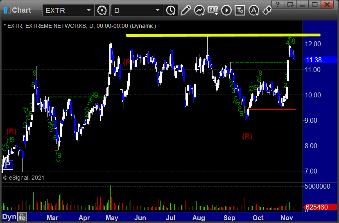339x223 pixels.
Task: Expand the D interval dropdown
Action: pos(158,10)
